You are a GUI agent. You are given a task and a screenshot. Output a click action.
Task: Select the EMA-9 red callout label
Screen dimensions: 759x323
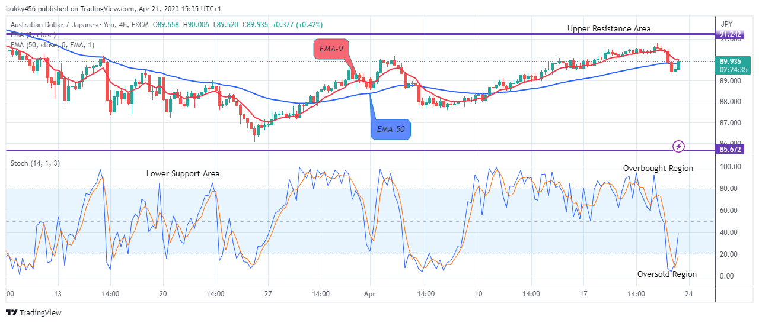(331, 49)
